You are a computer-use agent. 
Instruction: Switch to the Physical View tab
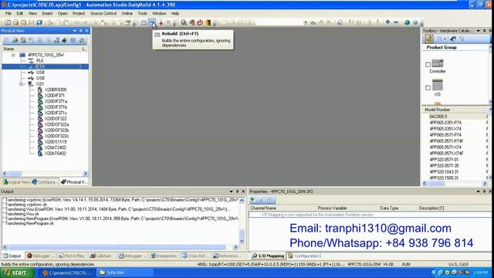click(74, 182)
